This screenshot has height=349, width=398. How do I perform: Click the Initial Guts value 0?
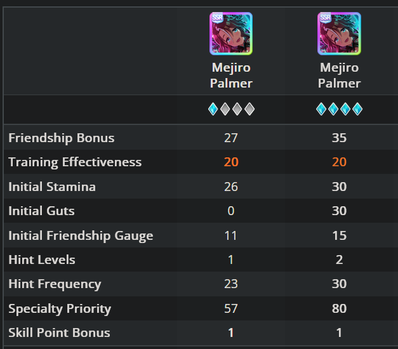pos(231,211)
